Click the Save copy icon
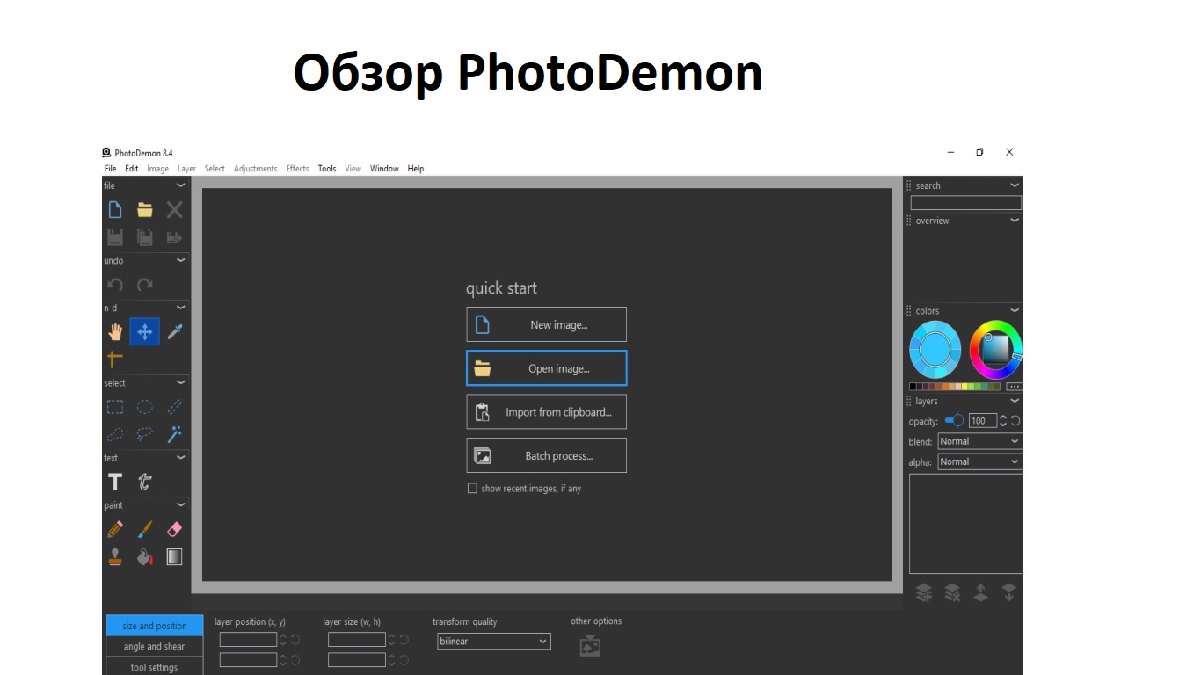The width and height of the screenshot is (1201, 675). tap(145, 237)
